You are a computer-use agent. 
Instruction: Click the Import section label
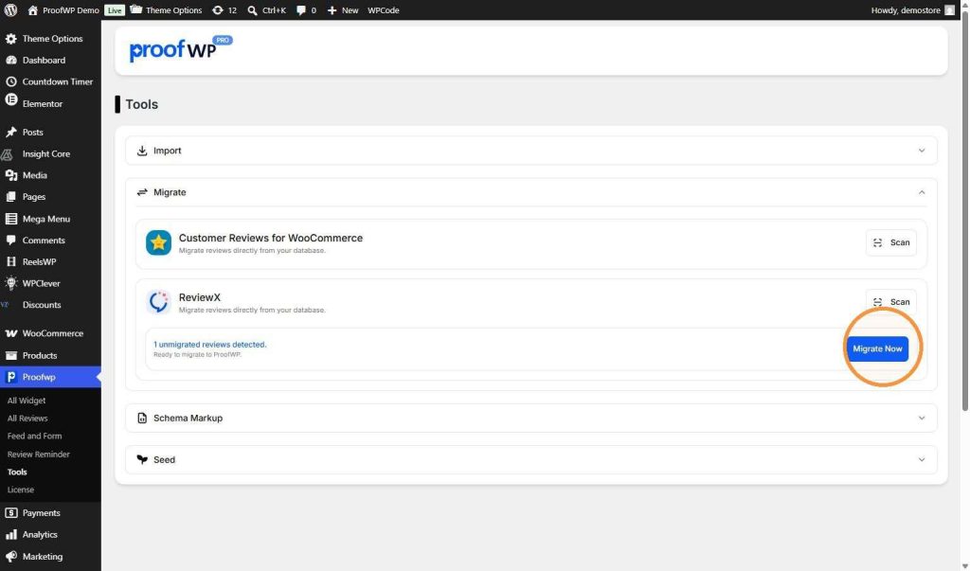tap(167, 151)
